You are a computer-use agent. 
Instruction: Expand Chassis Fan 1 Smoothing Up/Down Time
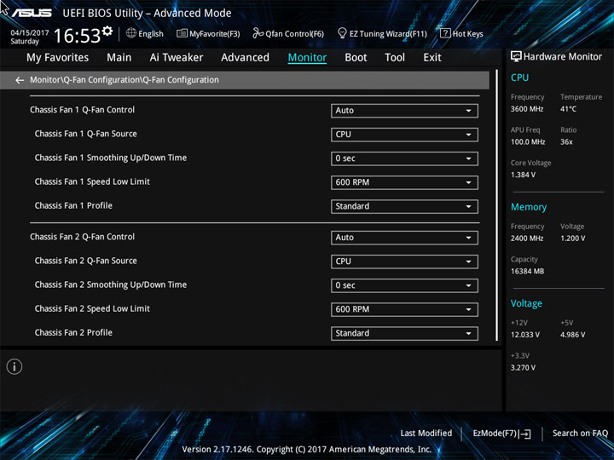pyautogui.click(x=404, y=158)
